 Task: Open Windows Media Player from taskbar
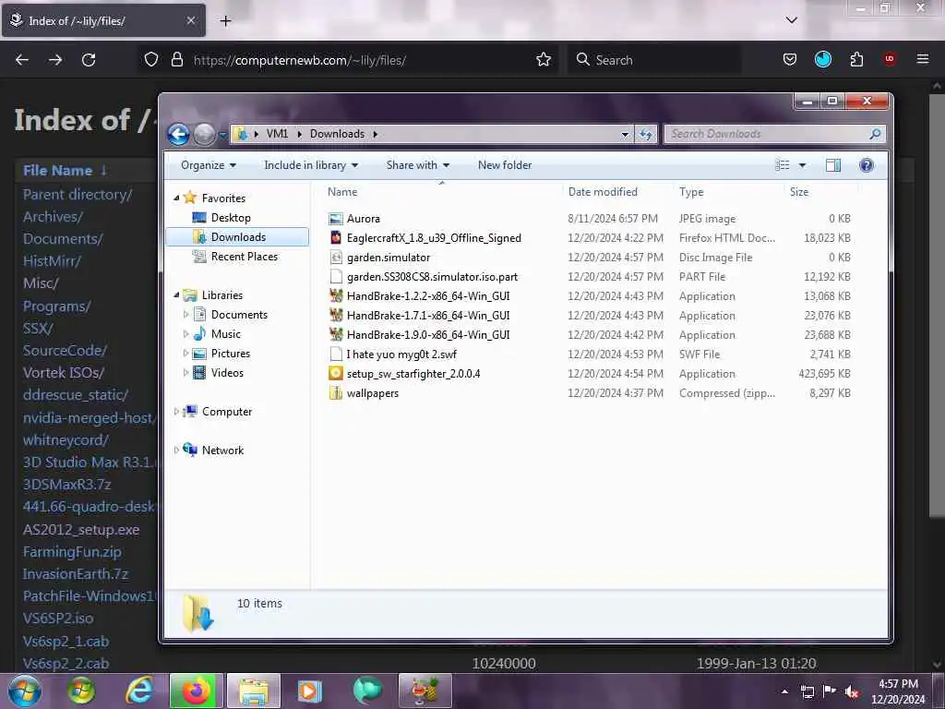point(309,691)
